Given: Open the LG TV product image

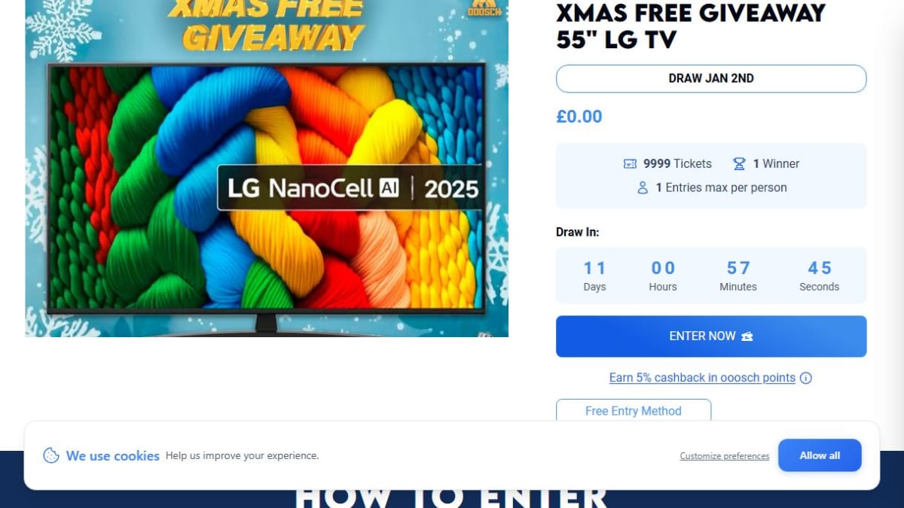Looking at the screenshot, I should click(x=267, y=169).
